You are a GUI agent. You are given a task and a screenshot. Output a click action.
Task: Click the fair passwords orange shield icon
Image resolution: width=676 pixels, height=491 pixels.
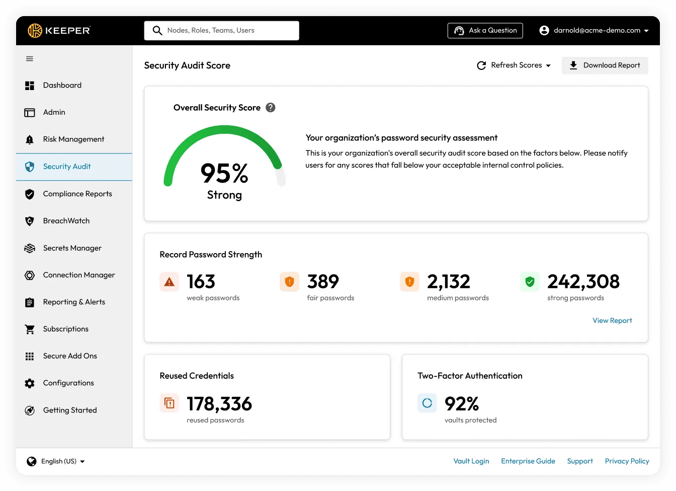pyautogui.click(x=290, y=282)
